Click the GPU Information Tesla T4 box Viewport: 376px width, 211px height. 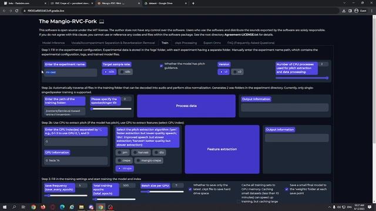pyautogui.click(x=76, y=161)
